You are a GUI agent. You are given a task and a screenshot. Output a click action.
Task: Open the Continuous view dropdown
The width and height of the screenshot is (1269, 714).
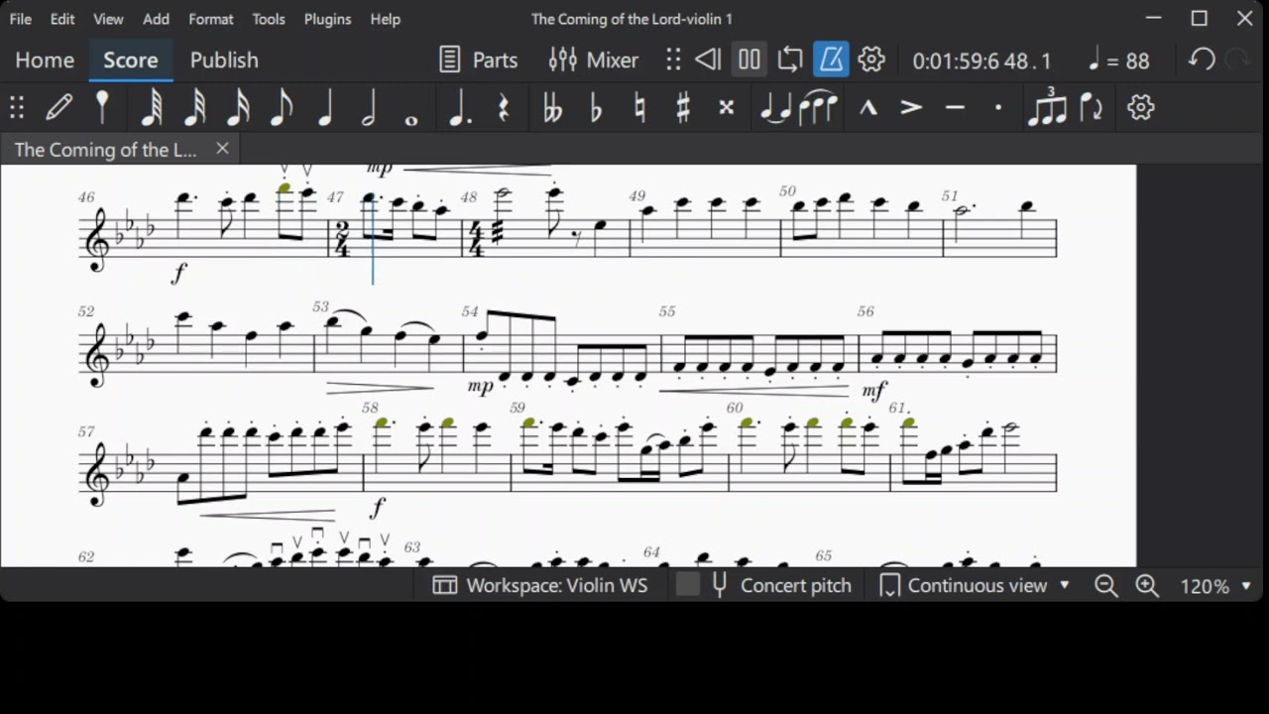(x=976, y=585)
